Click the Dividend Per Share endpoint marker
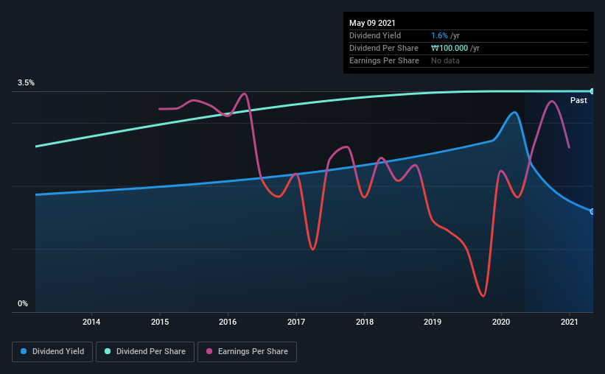 coord(592,91)
